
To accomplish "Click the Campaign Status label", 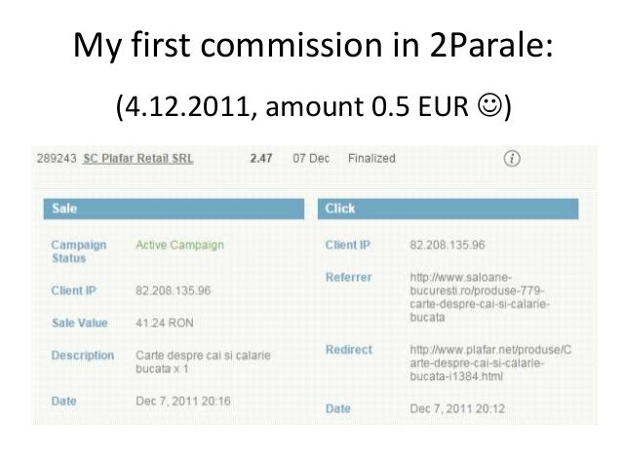I will tap(79, 252).
